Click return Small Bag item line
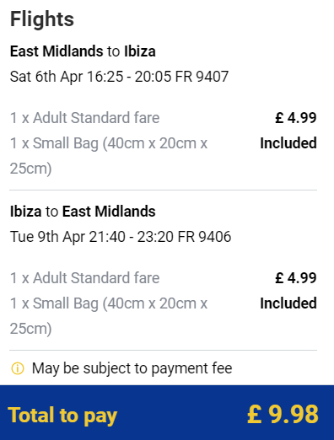The width and height of the screenshot is (334, 440). click(x=109, y=316)
